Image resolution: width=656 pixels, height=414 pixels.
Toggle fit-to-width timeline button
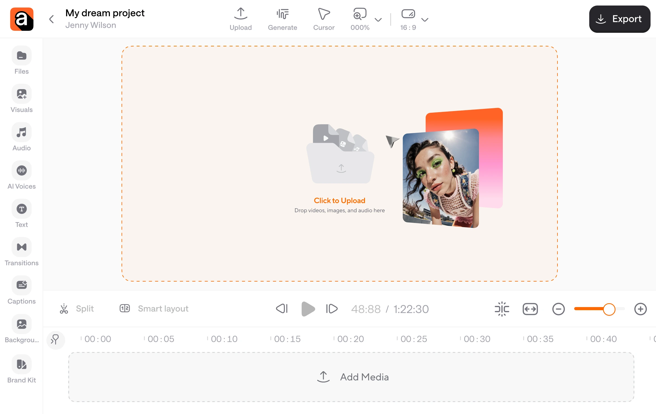point(530,309)
